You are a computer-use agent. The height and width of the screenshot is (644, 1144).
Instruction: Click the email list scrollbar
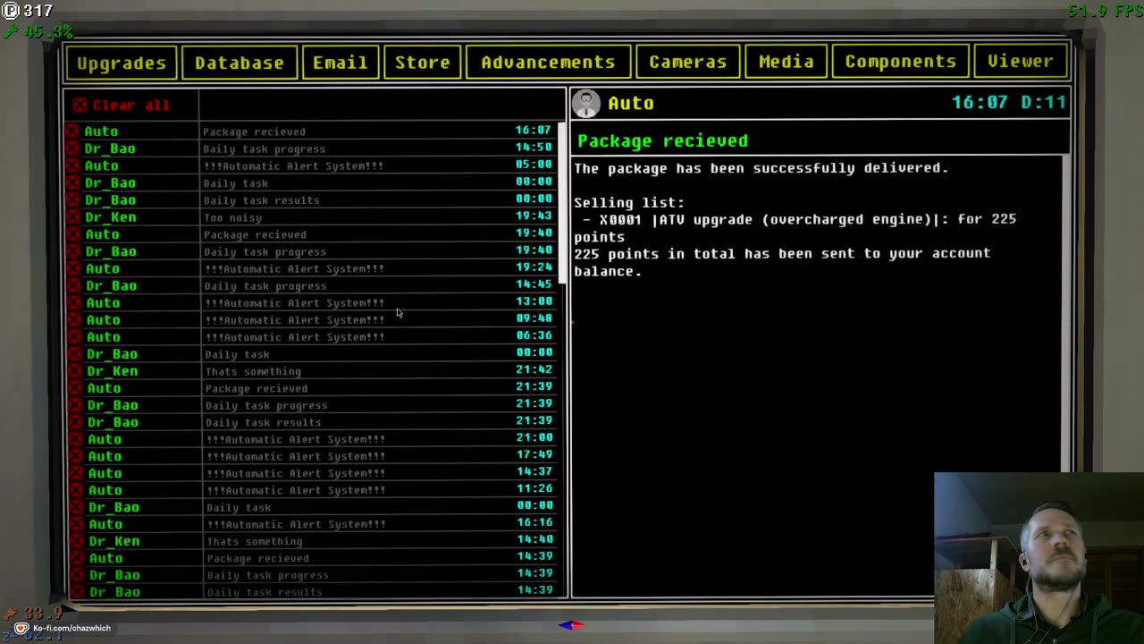tap(562, 204)
